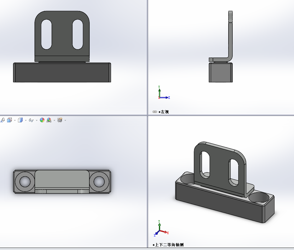Screen dimensions: 294x250
Task: Click the coordinate triad in the left view
Action: [x=164, y=93]
